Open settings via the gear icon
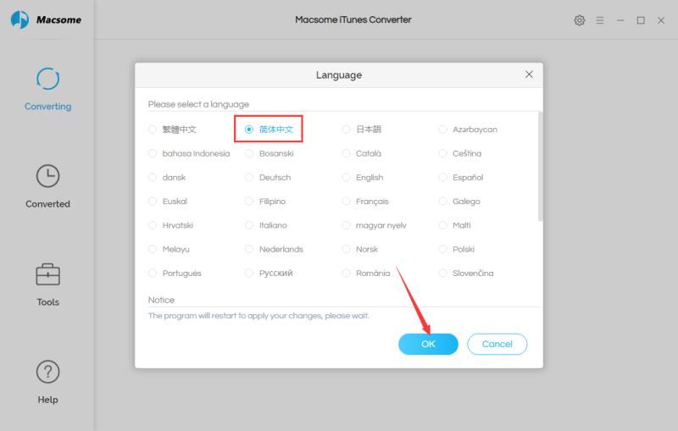 (580, 20)
